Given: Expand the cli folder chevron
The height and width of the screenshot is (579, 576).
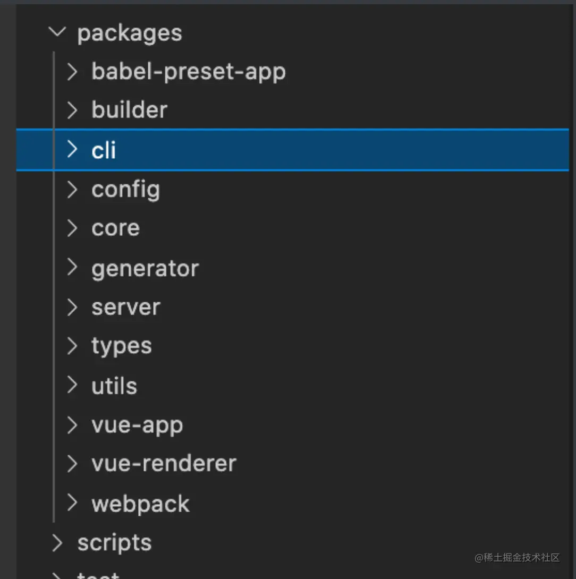Looking at the screenshot, I should [x=72, y=149].
